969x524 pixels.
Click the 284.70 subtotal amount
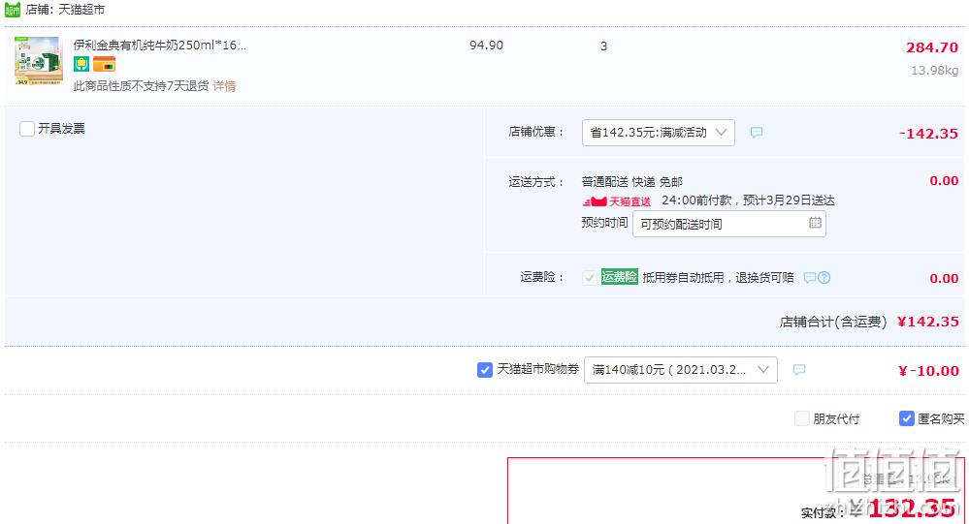click(932, 47)
